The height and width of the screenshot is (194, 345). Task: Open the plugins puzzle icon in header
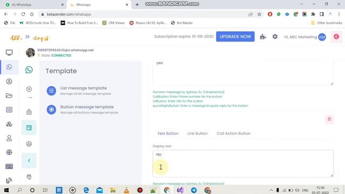click(263, 37)
